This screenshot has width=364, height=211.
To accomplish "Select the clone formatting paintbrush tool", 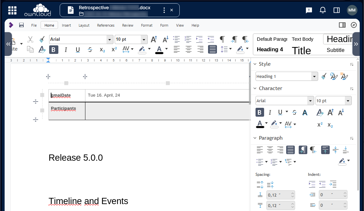I will point(42,39).
